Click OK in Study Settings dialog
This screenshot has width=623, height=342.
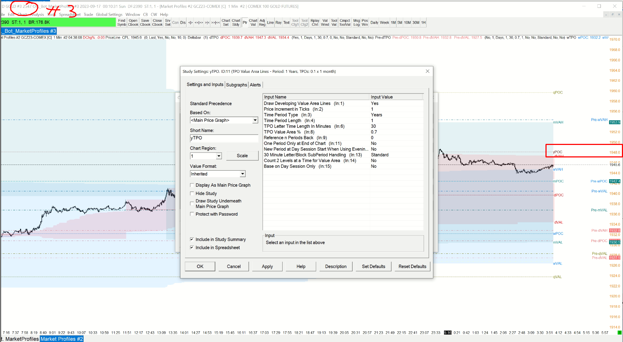[x=200, y=266]
